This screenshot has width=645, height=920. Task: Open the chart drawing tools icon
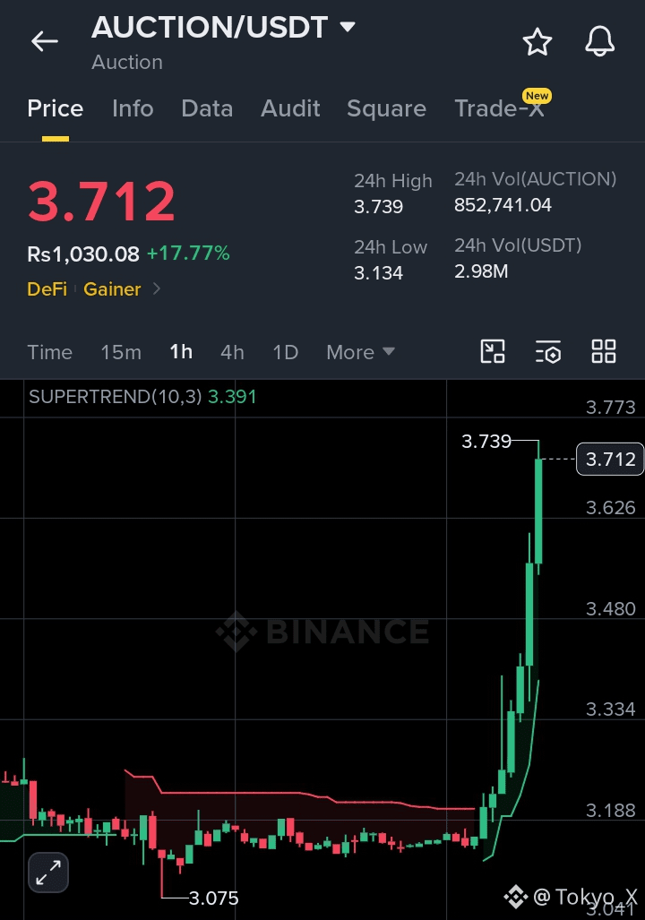click(493, 352)
